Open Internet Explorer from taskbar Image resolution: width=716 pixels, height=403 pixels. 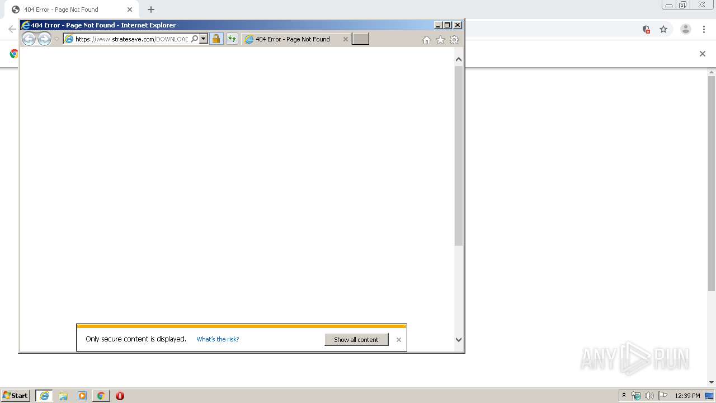pyautogui.click(x=44, y=396)
